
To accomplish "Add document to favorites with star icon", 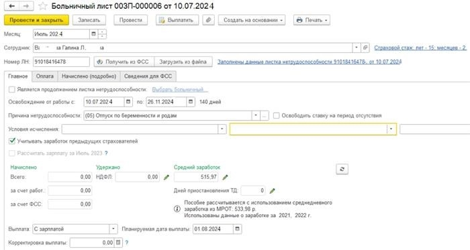I will [43, 6].
